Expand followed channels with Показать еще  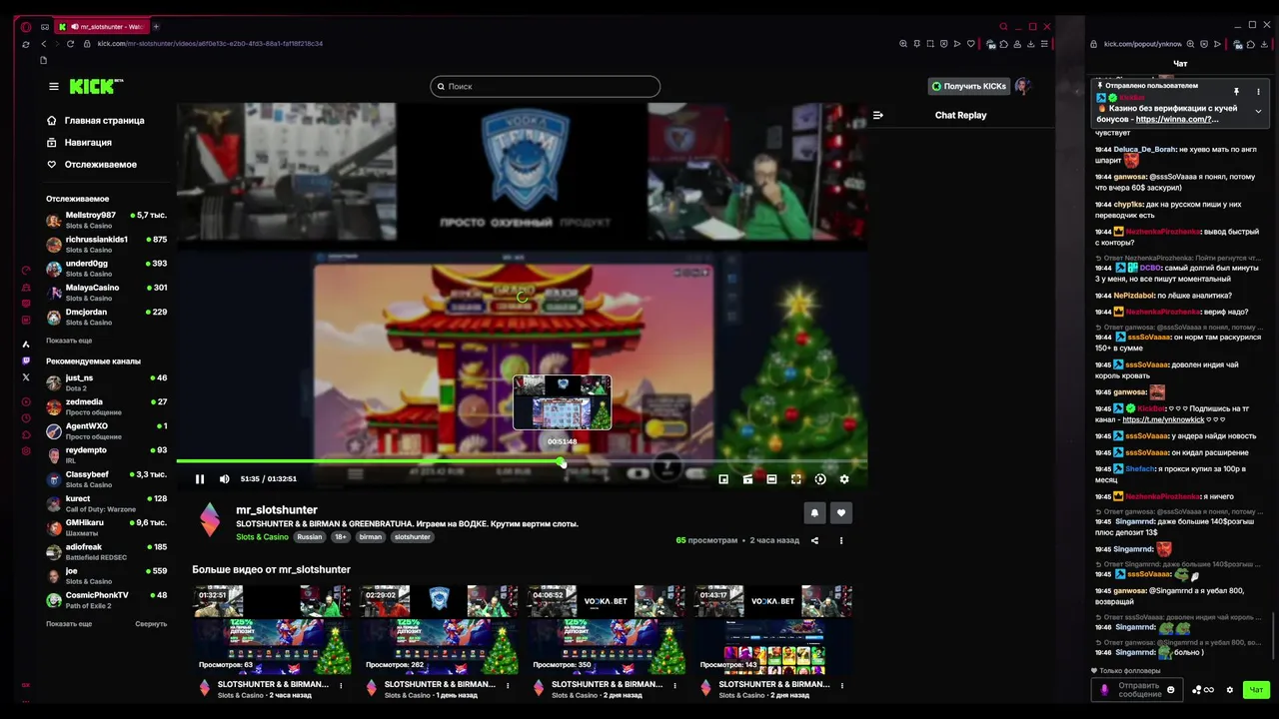pos(69,341)
